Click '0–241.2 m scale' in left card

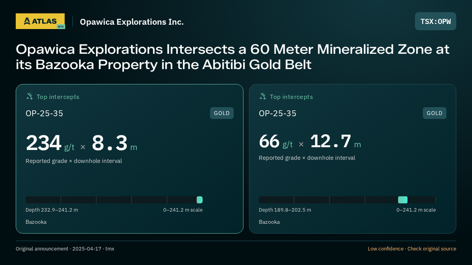point(183,210)
